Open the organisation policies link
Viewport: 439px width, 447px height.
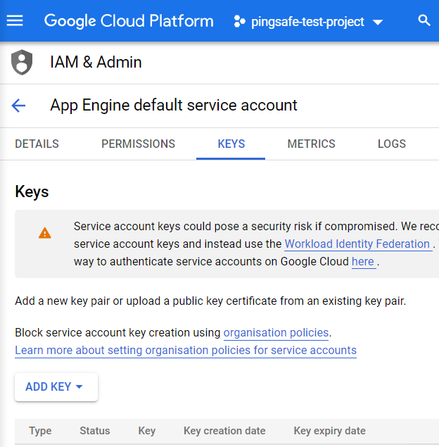pyautogui.click(x=276, y=333)
